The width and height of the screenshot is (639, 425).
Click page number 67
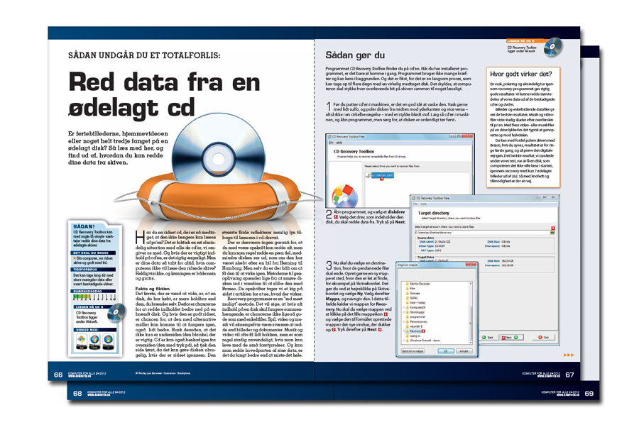(569, 375)
